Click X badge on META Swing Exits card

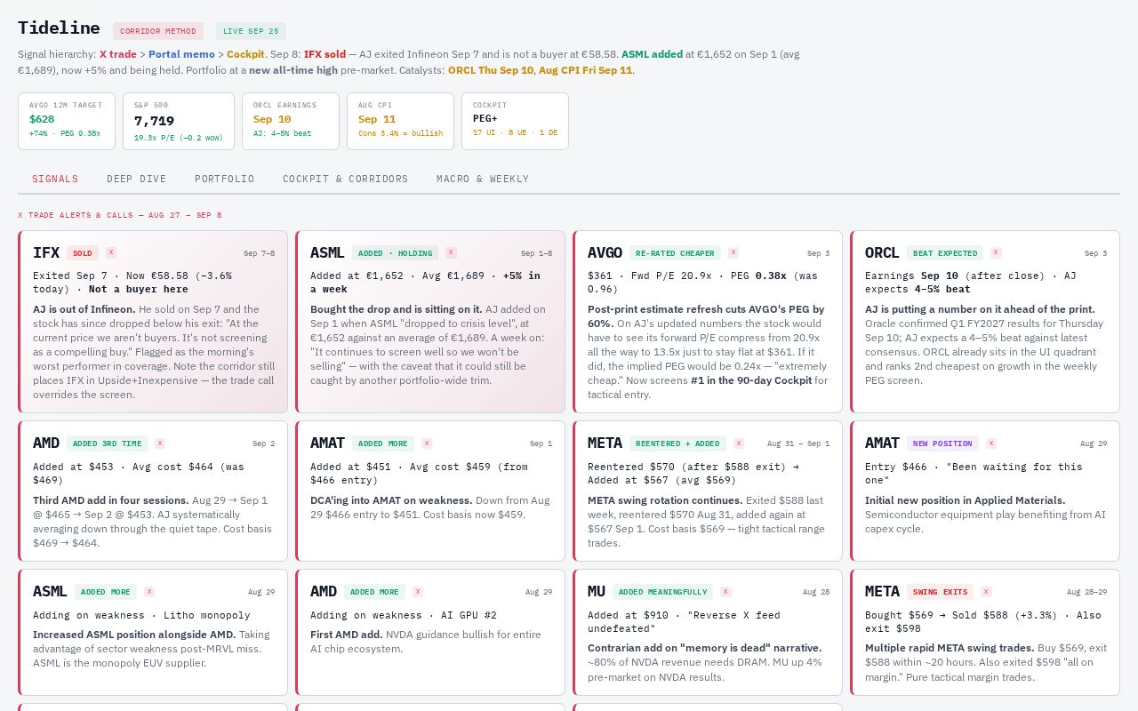point(986,591)
